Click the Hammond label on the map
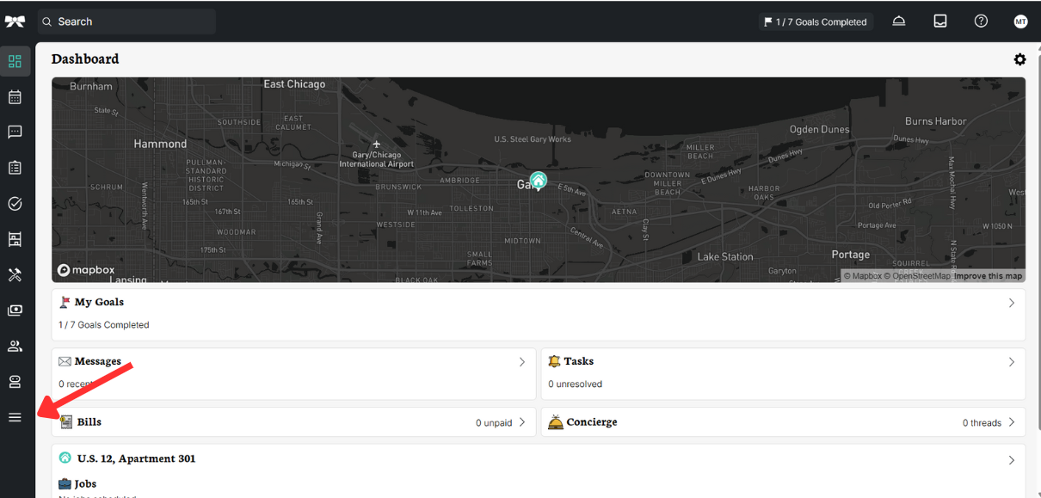The height and width of the screenshot is (498, 1041). click(160, 144)
